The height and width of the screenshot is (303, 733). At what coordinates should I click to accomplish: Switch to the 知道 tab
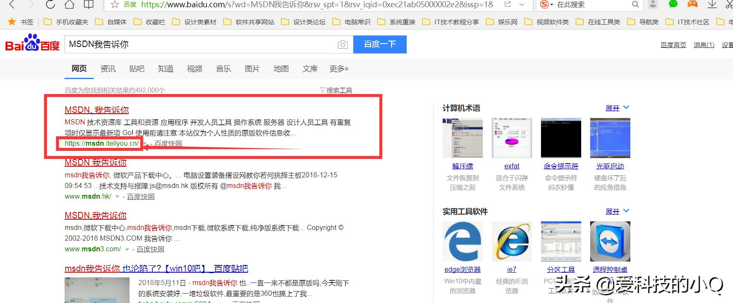(166, 69)
